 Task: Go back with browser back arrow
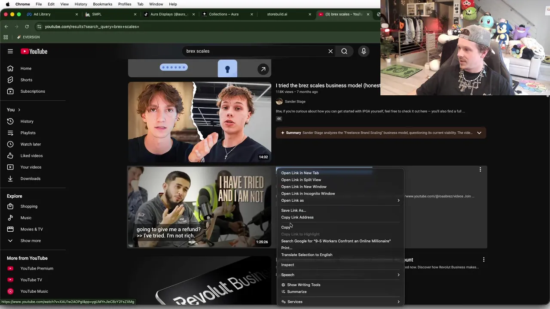(x=6, y=27)
